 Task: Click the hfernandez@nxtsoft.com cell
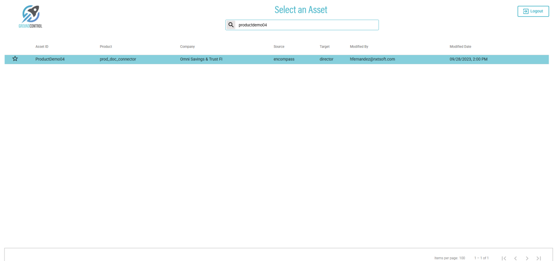click(x=372, y=59)
